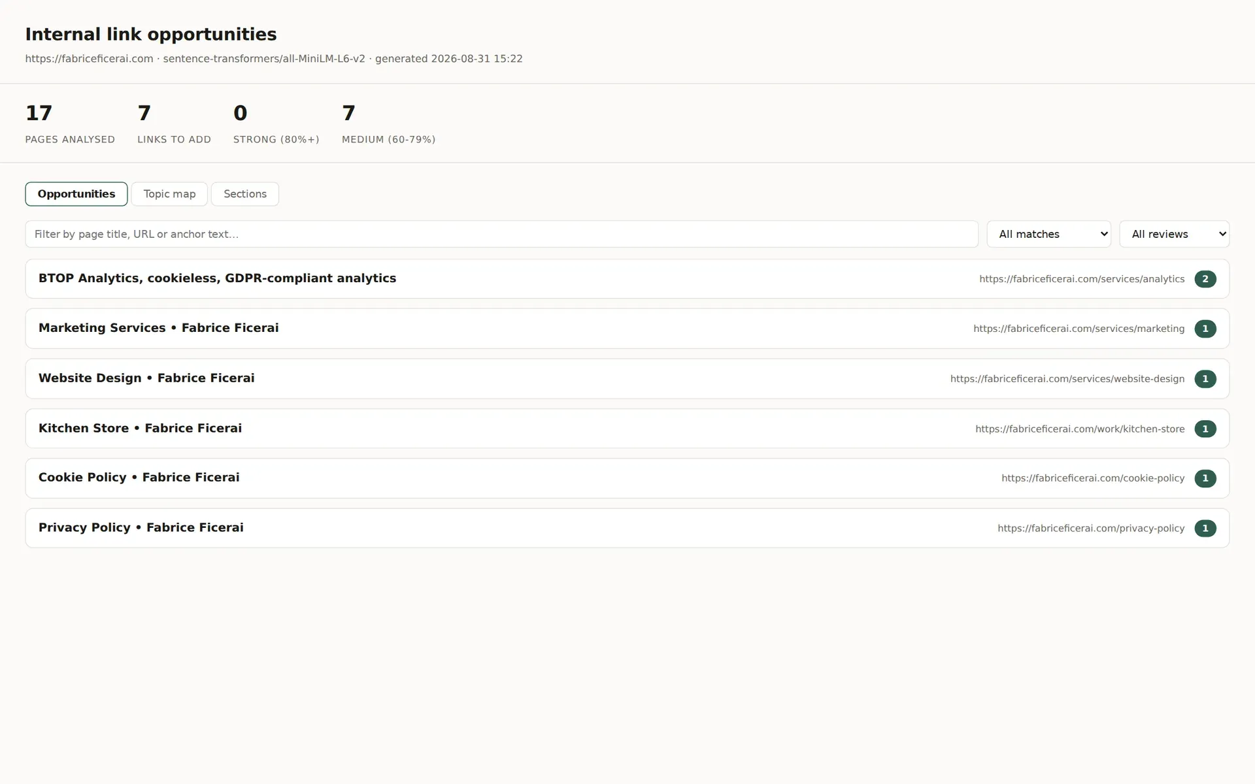Click the Medium (60-79%) stat
The width and height of the screenshot is (1255, 784).
coord(388,123)
